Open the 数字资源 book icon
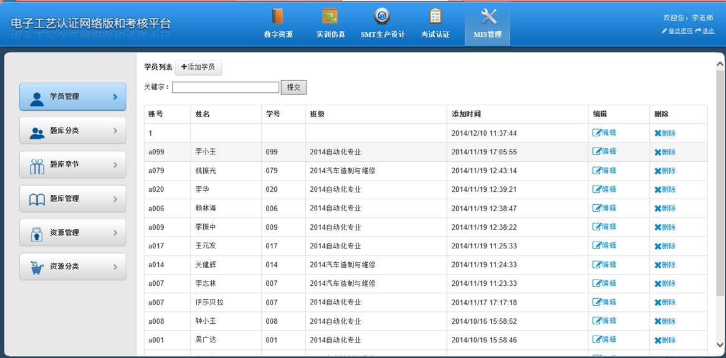 278,16
